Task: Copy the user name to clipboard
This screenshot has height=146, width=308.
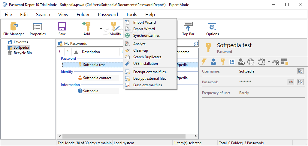Action: [300, 71]
